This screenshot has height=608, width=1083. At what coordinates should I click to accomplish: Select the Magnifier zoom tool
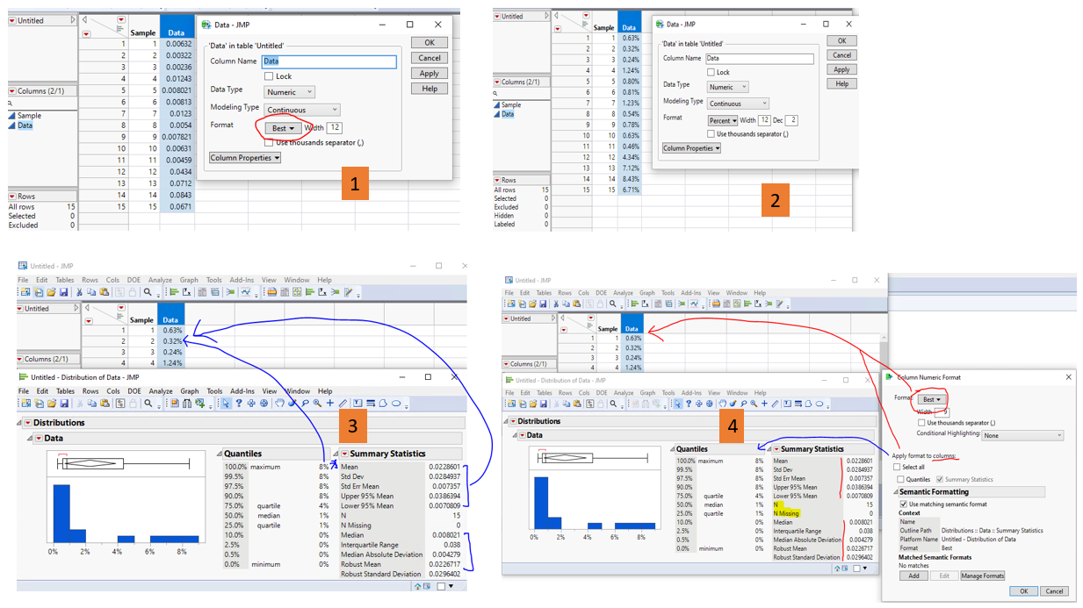tap(317, 403)
